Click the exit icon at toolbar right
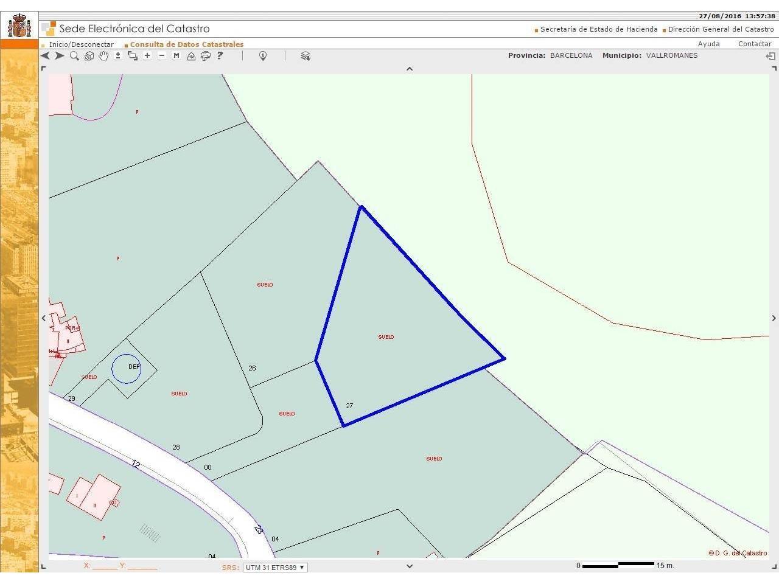779x584 pixels. tap(770, 56)
